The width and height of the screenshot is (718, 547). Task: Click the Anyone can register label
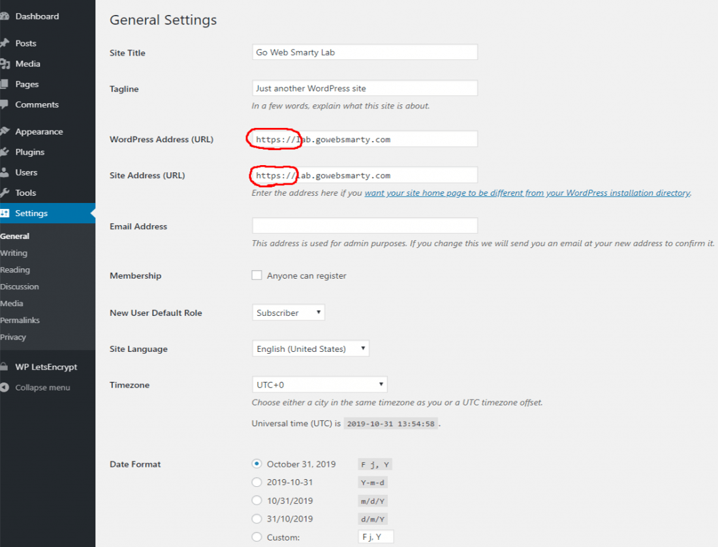tap(307, 276)
